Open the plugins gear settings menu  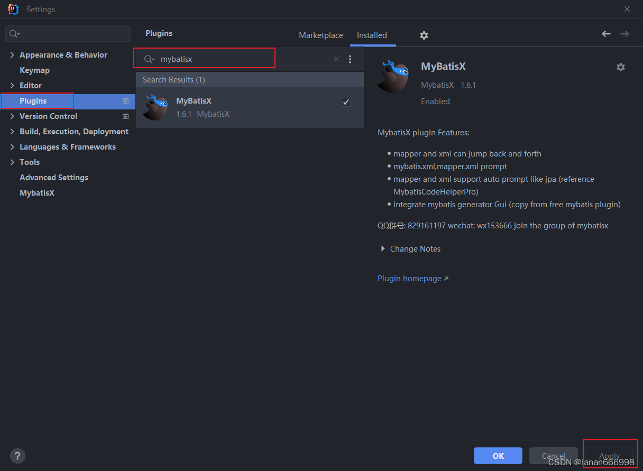pos(424,35)
